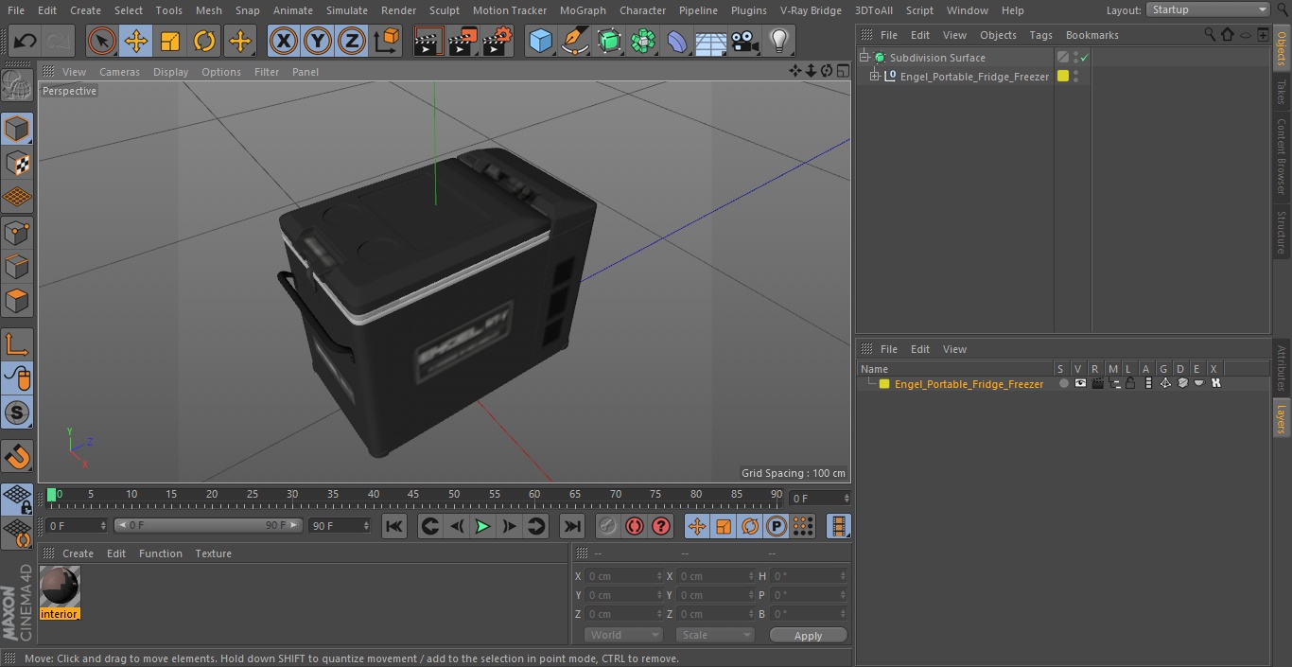
Task: Activate the Rotate tool
Action: (204, 42)
